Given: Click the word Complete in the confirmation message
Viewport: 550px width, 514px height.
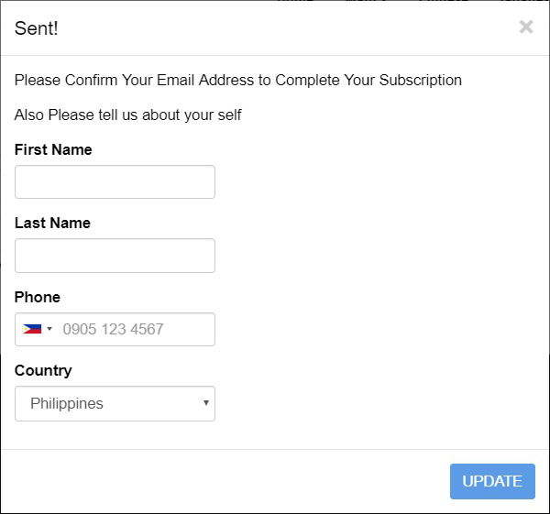Looking at the screenshot, I should click(307, 81).
